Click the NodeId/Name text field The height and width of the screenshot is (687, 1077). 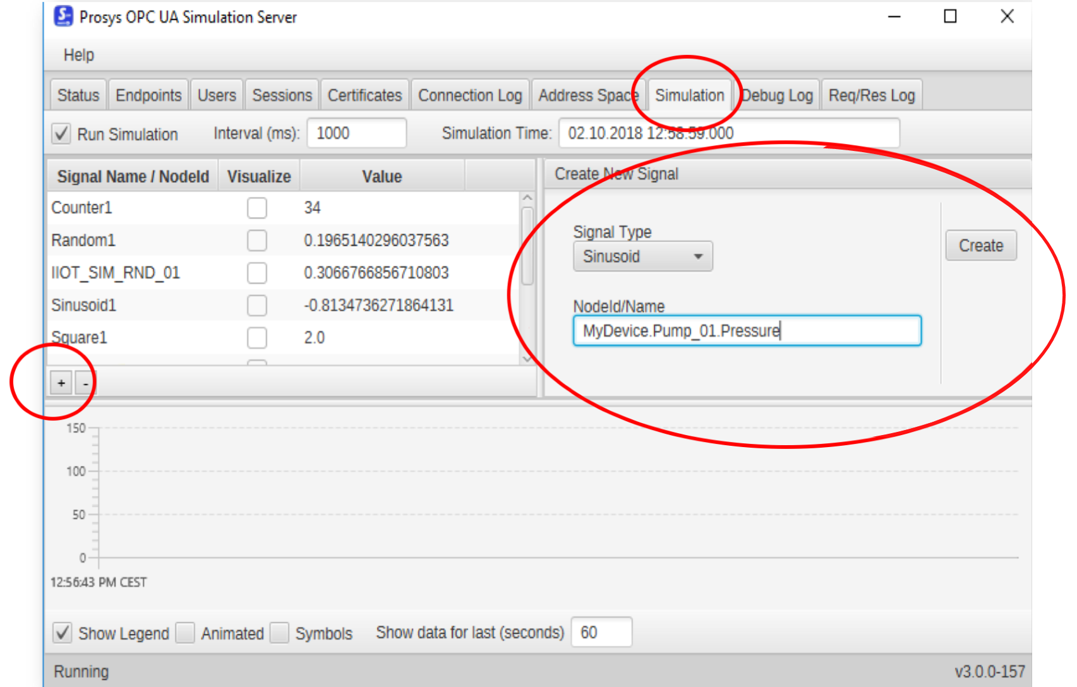point(747,331)
